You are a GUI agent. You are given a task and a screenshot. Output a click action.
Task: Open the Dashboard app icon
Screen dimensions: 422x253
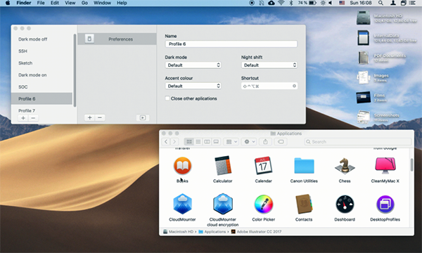click(345, 204)
